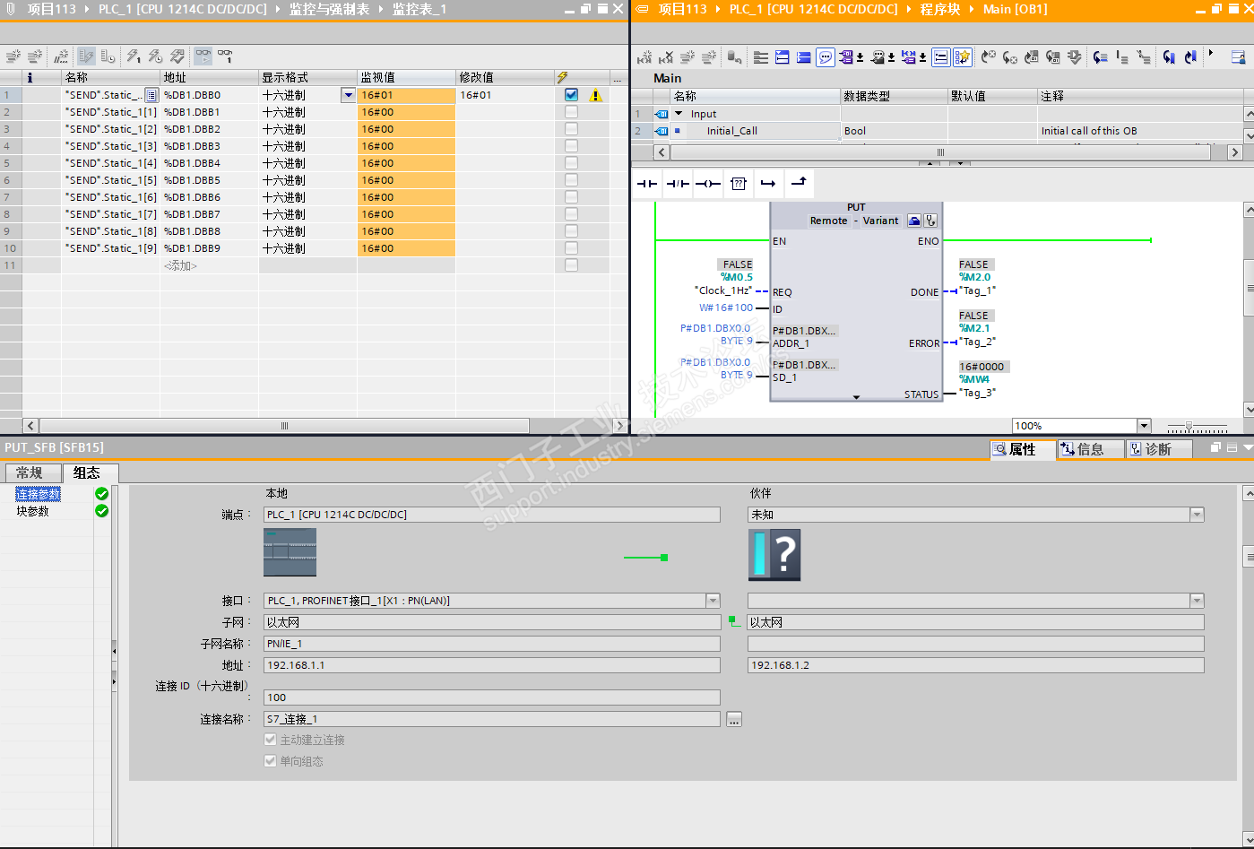Insert a normally open contact
Image resolution: width=1254 pixels, height=849 pixels.
point(646,184)
